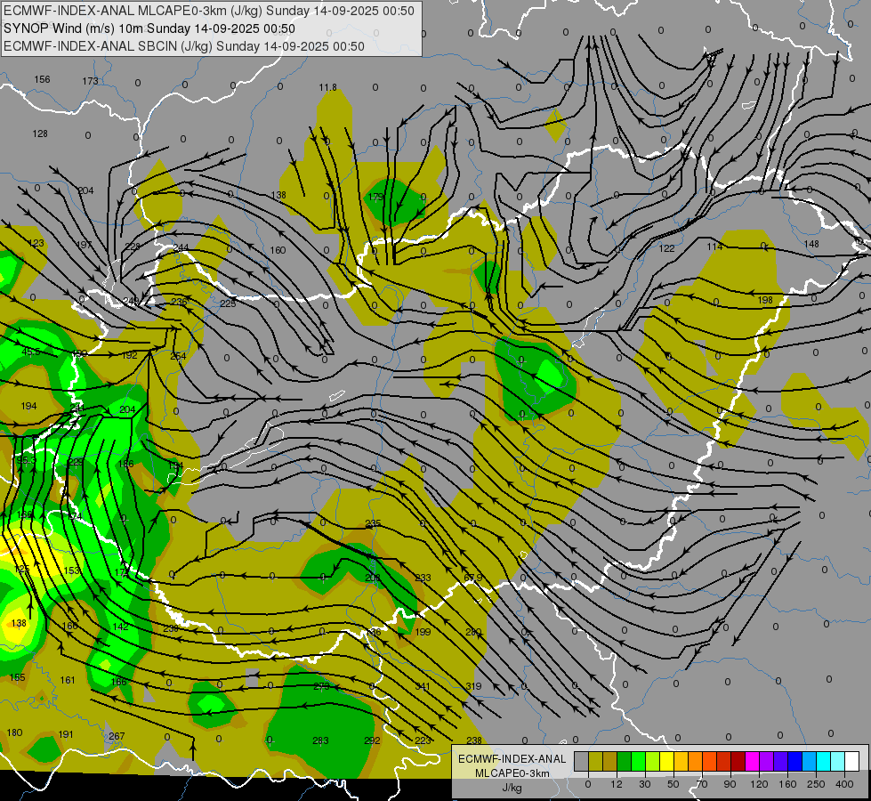
Task: Click the map value 233
Action: (423, 578)
